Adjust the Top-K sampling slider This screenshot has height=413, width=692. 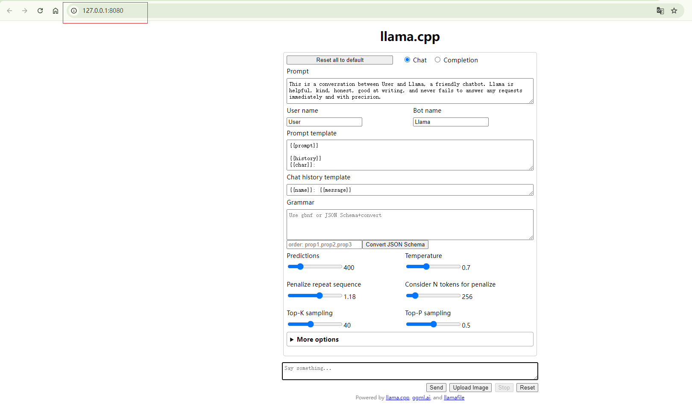coord(315,324)
